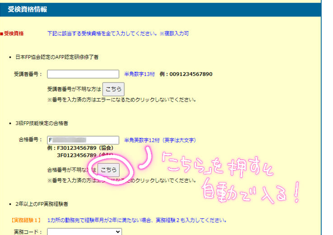Click the 受検資格情報 section header
The image size is (333, 235).
click(27, 9)
